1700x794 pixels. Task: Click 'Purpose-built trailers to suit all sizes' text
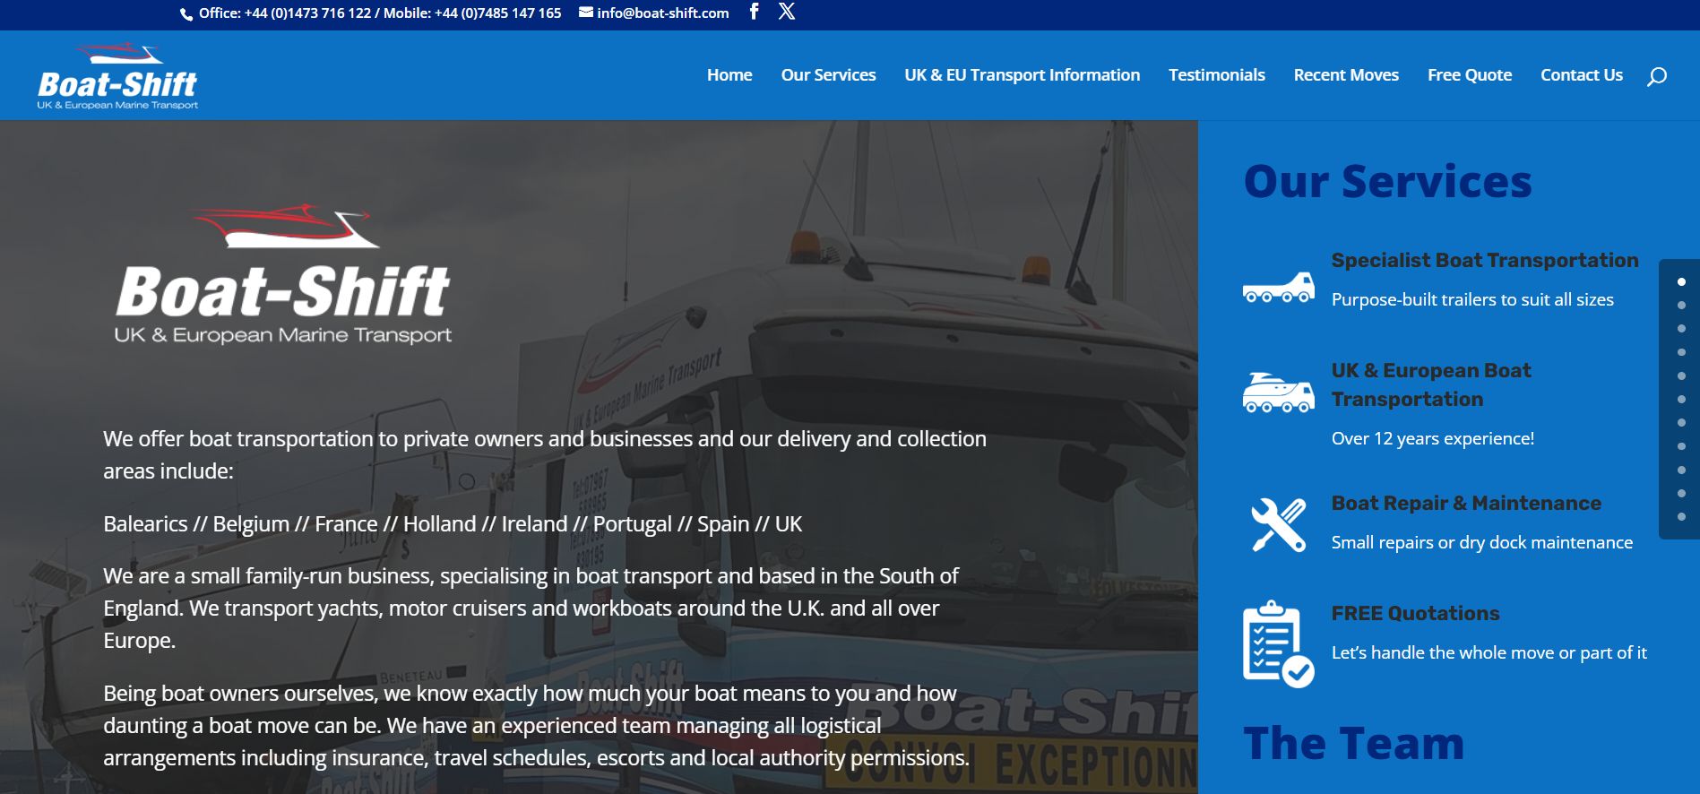pos(1472,300)
